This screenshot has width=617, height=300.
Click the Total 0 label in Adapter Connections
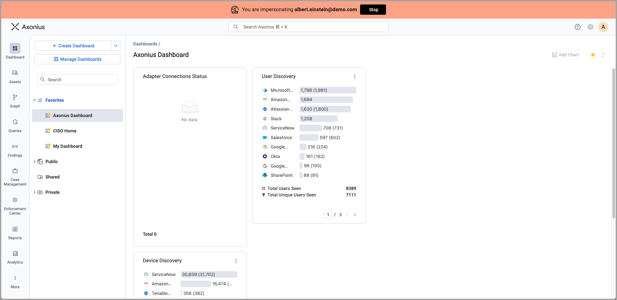point(150,234)
